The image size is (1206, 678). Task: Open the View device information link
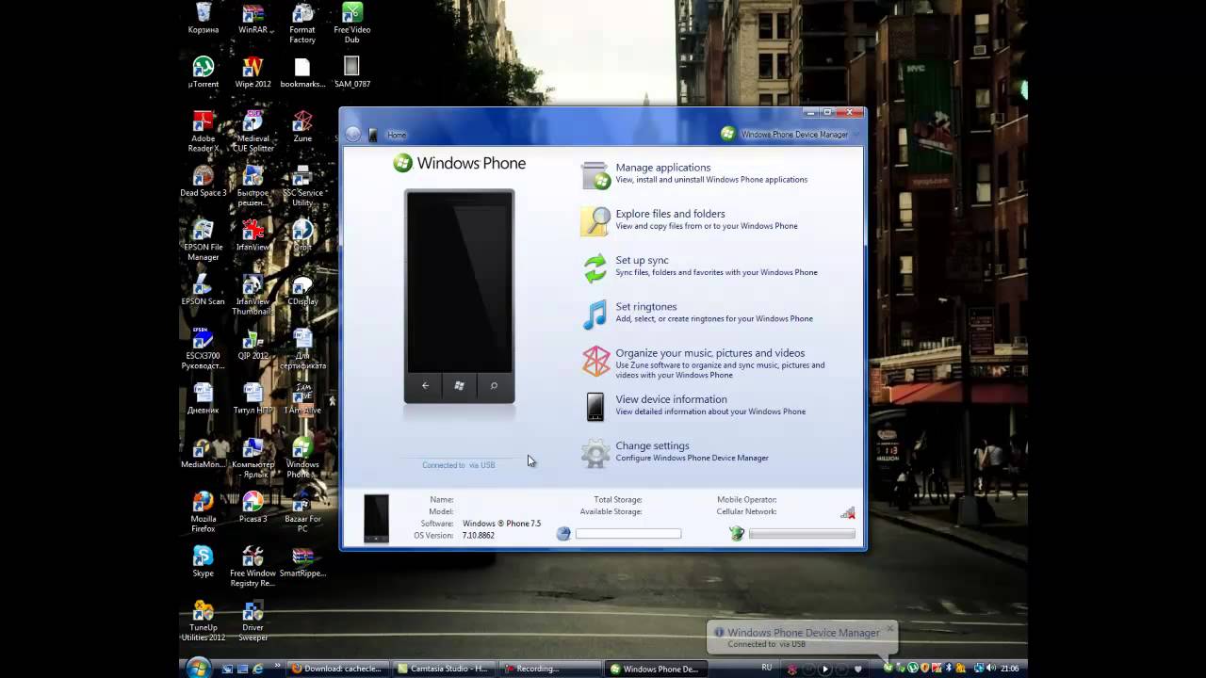coord(671,399)
